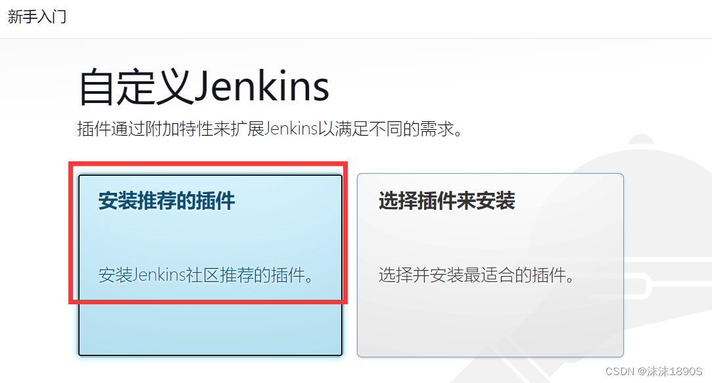Choose the 选择插件来安装 card

coord(490,266)
